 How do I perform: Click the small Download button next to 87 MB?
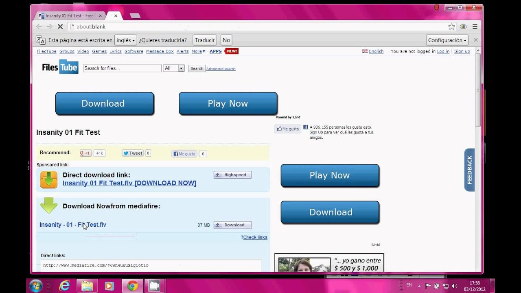click(x=232, y=225)
